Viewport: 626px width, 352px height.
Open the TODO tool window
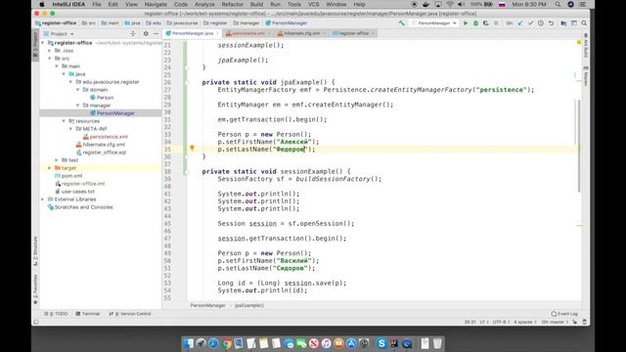coord(56,314)
